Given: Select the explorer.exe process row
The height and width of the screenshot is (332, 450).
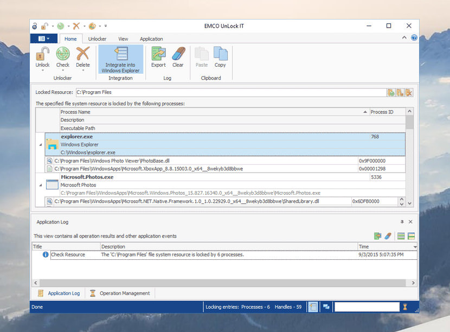Looking at the screenshot, I should (225, 144).
